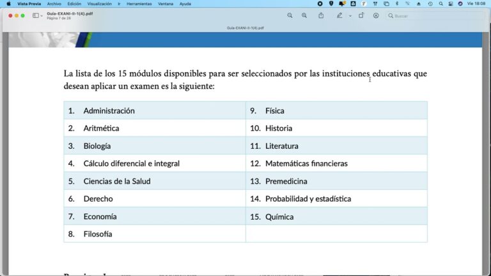Open the Herramientas menu
This screenshot has width=491, height=276.
coord(139,4)
